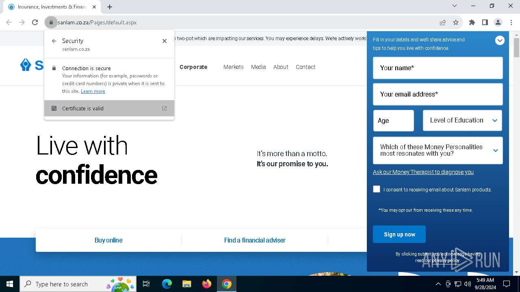Screen dimensions: 520x292
Task: Click the network tray icon
Action: click(x=458, y=284)
